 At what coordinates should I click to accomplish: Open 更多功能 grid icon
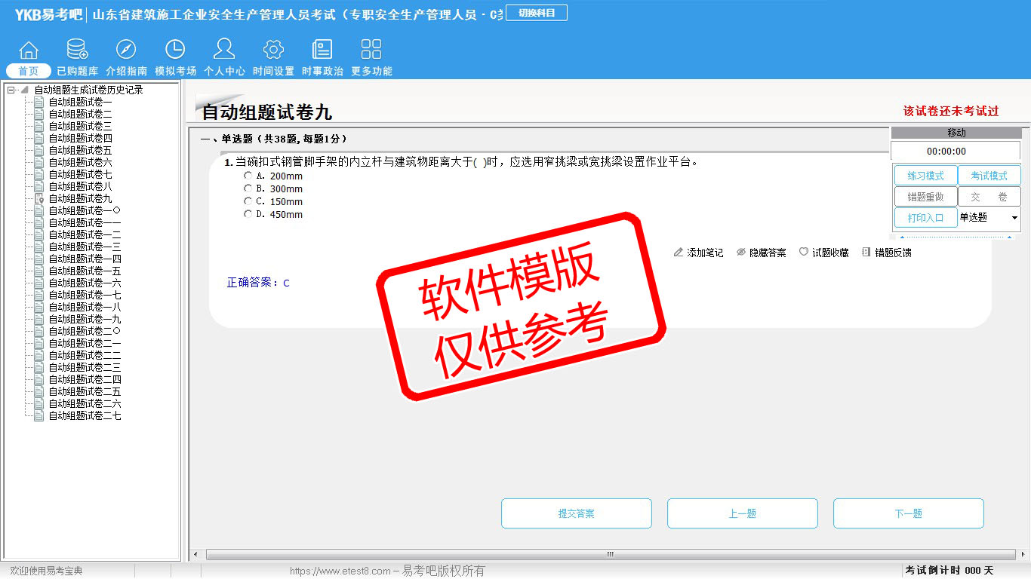[371, 51]
